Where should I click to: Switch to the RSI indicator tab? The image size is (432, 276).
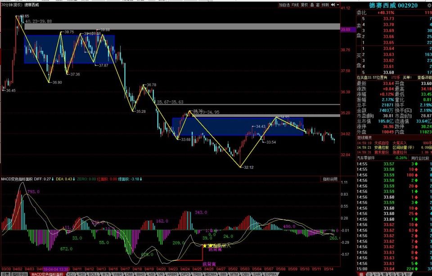tap(82, 273)
